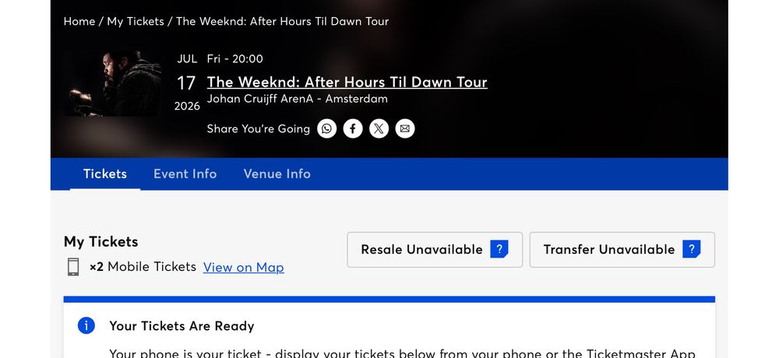Go to Home in the breadcrumb
This screenshot has height=358, width=779.
[79, 21]
